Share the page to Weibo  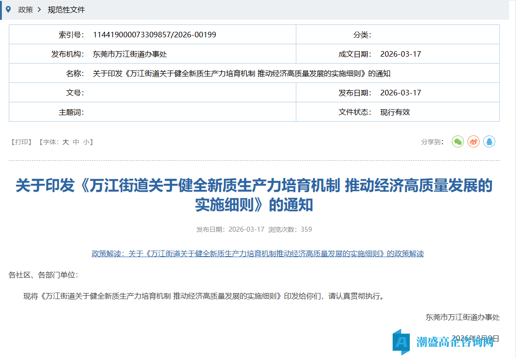coord(473,141)
